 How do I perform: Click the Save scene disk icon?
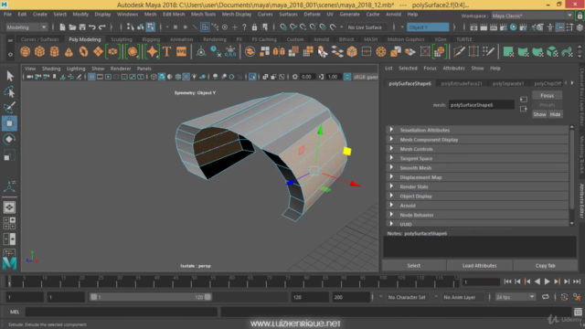point(82,27)
